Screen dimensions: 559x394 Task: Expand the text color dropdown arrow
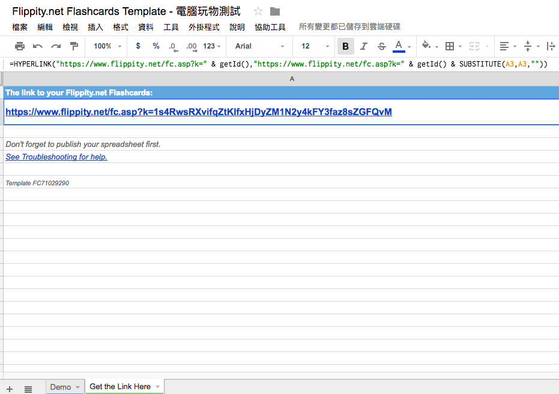409,47
